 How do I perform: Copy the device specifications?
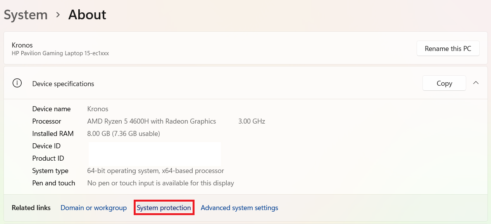[444, 83]
